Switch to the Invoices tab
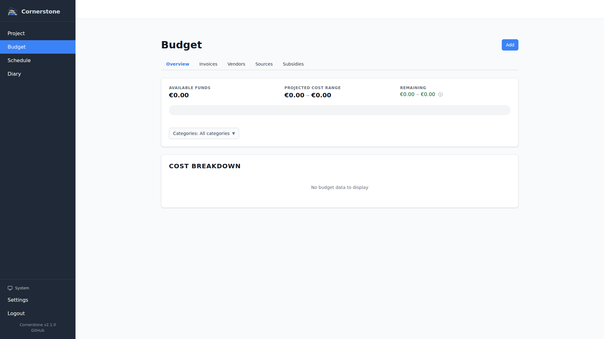 click(208, 64)
